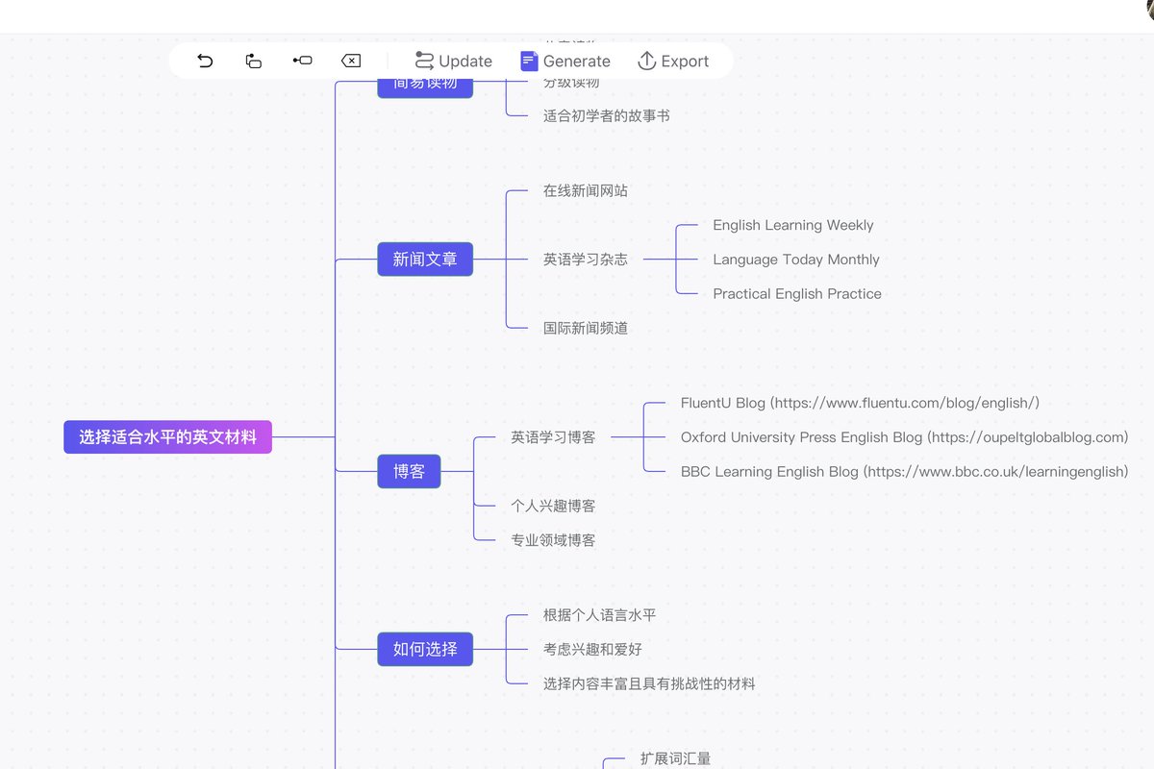Select the root node 选择适合水平的英文材料
The height and width of the screenshot is (769, 1154).
point(167,436)
